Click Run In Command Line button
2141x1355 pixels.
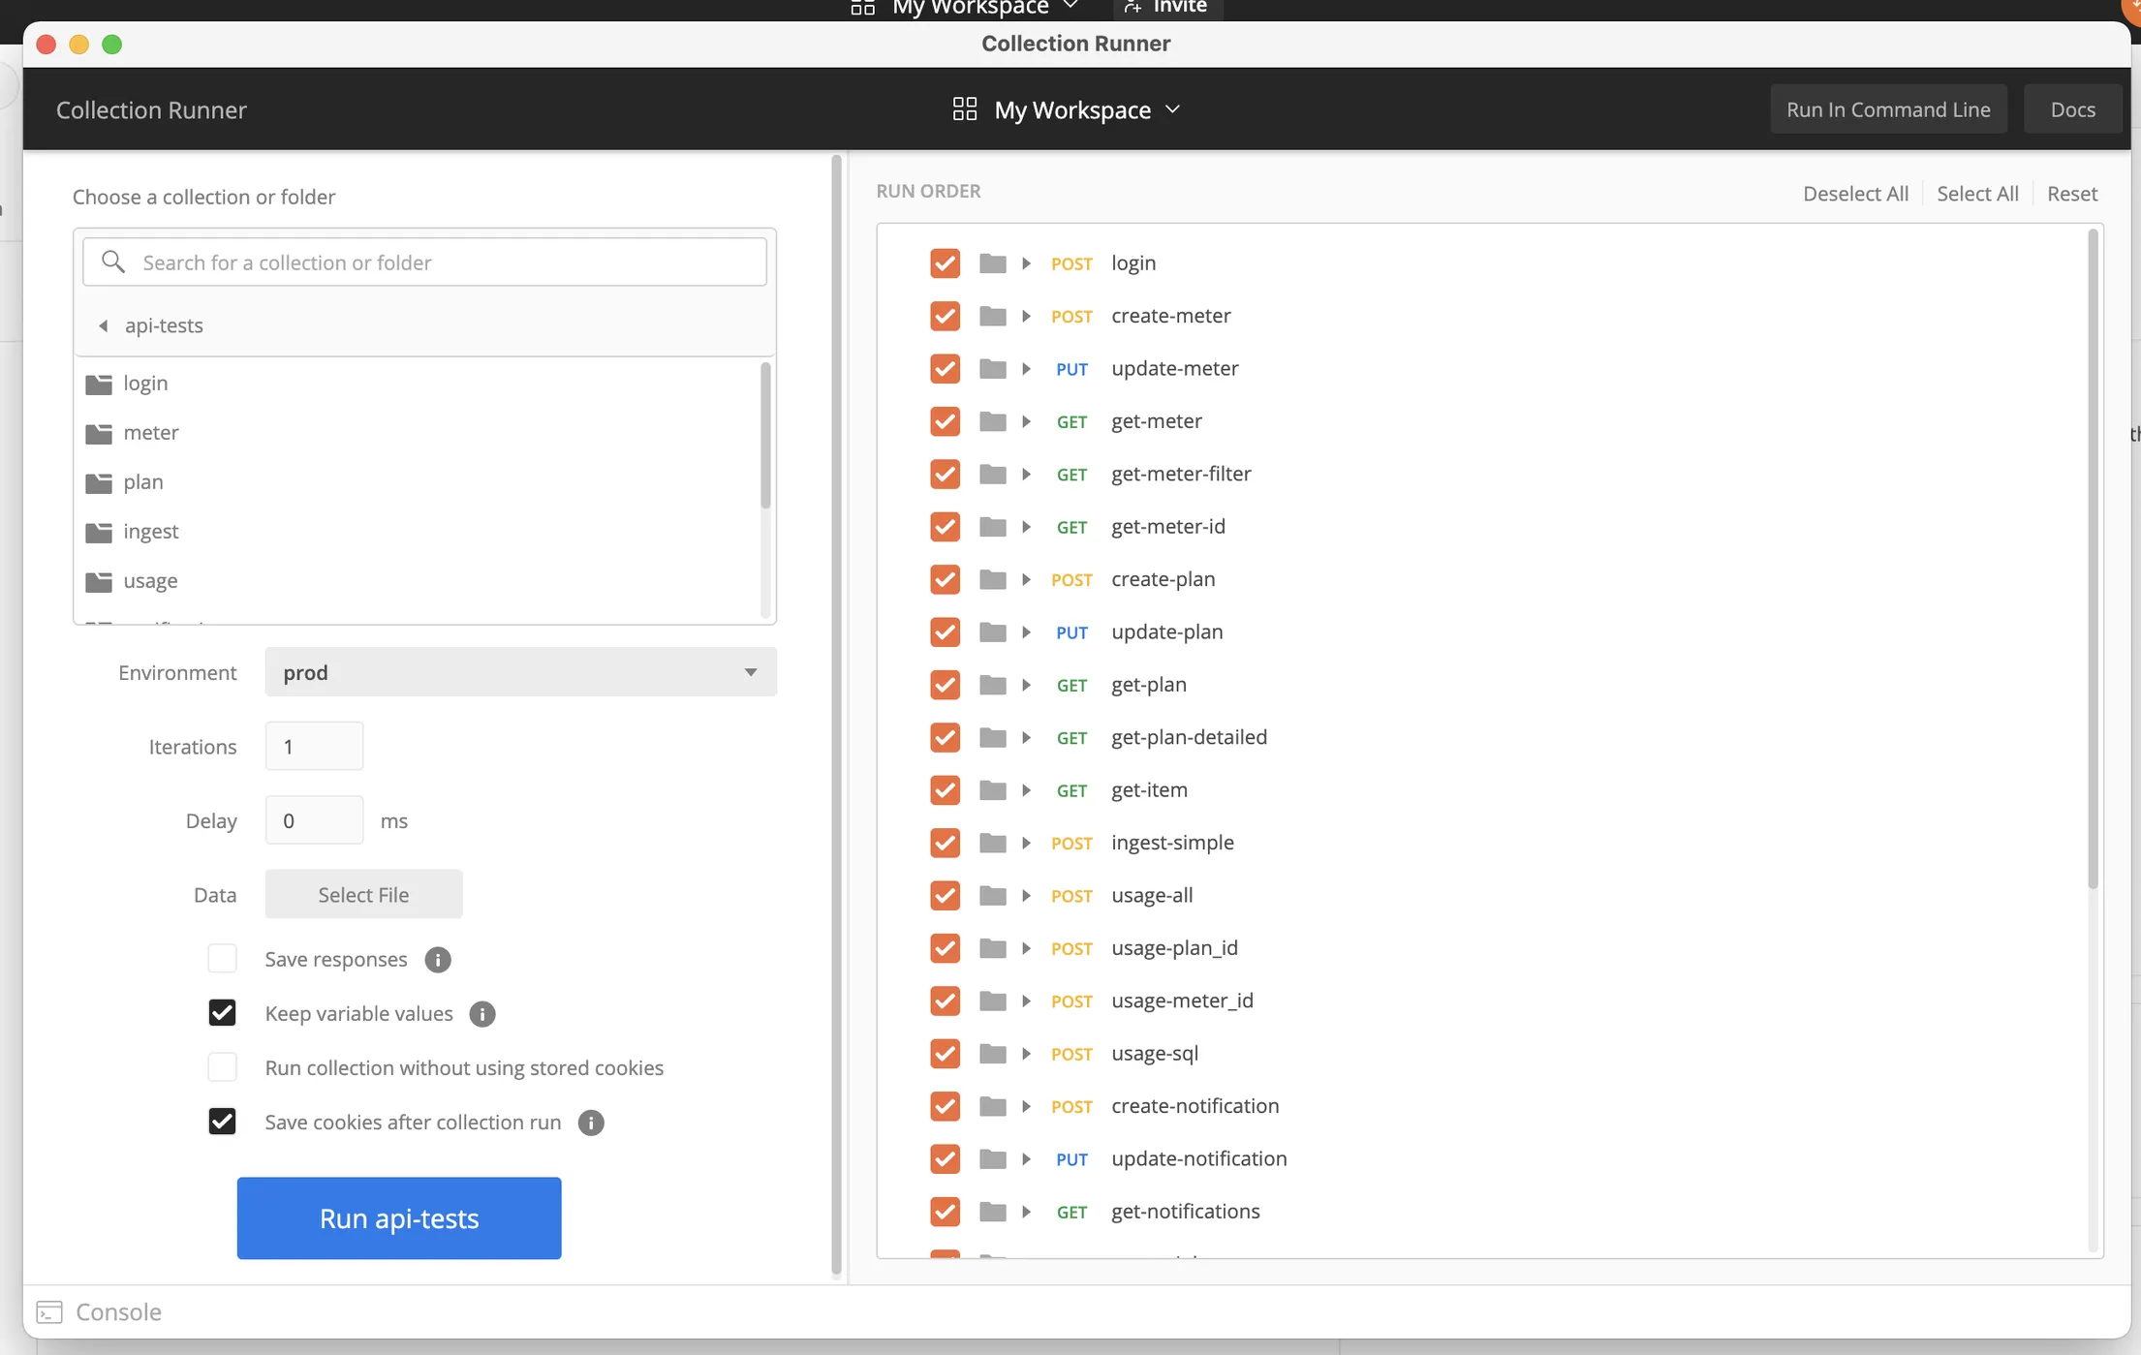click(x=1888, y=109)
